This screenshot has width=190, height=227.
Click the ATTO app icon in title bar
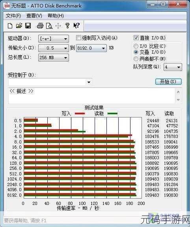click(7, 6)
